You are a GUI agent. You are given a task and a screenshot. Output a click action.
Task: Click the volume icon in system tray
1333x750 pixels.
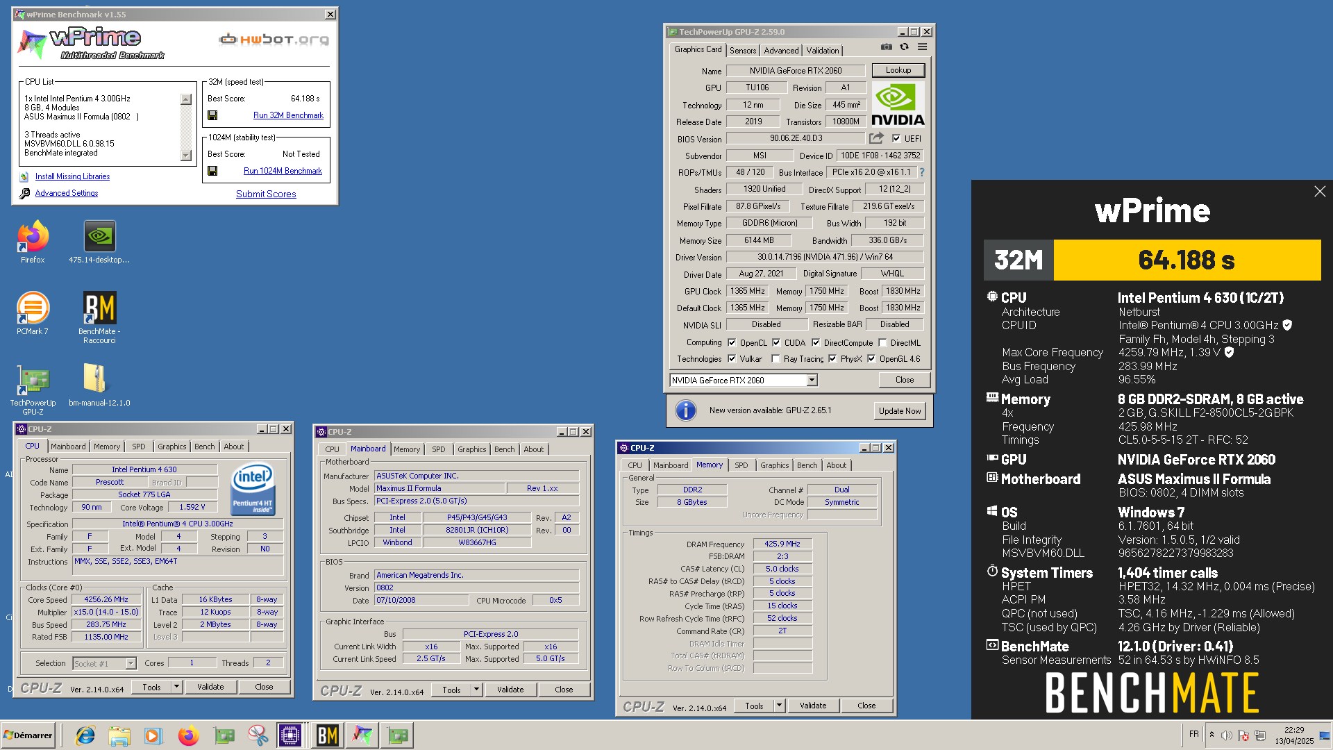tap(1227, 735)
